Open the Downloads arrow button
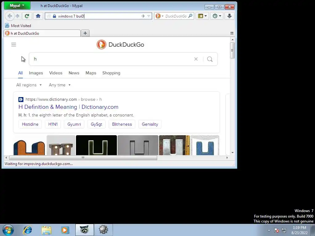Image resolution: width=315 pixels, height=236 pixels. click(229, 16)
